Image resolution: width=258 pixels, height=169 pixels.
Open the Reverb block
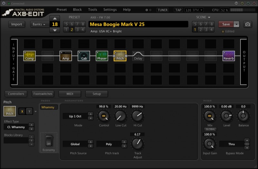click(229, 56)
